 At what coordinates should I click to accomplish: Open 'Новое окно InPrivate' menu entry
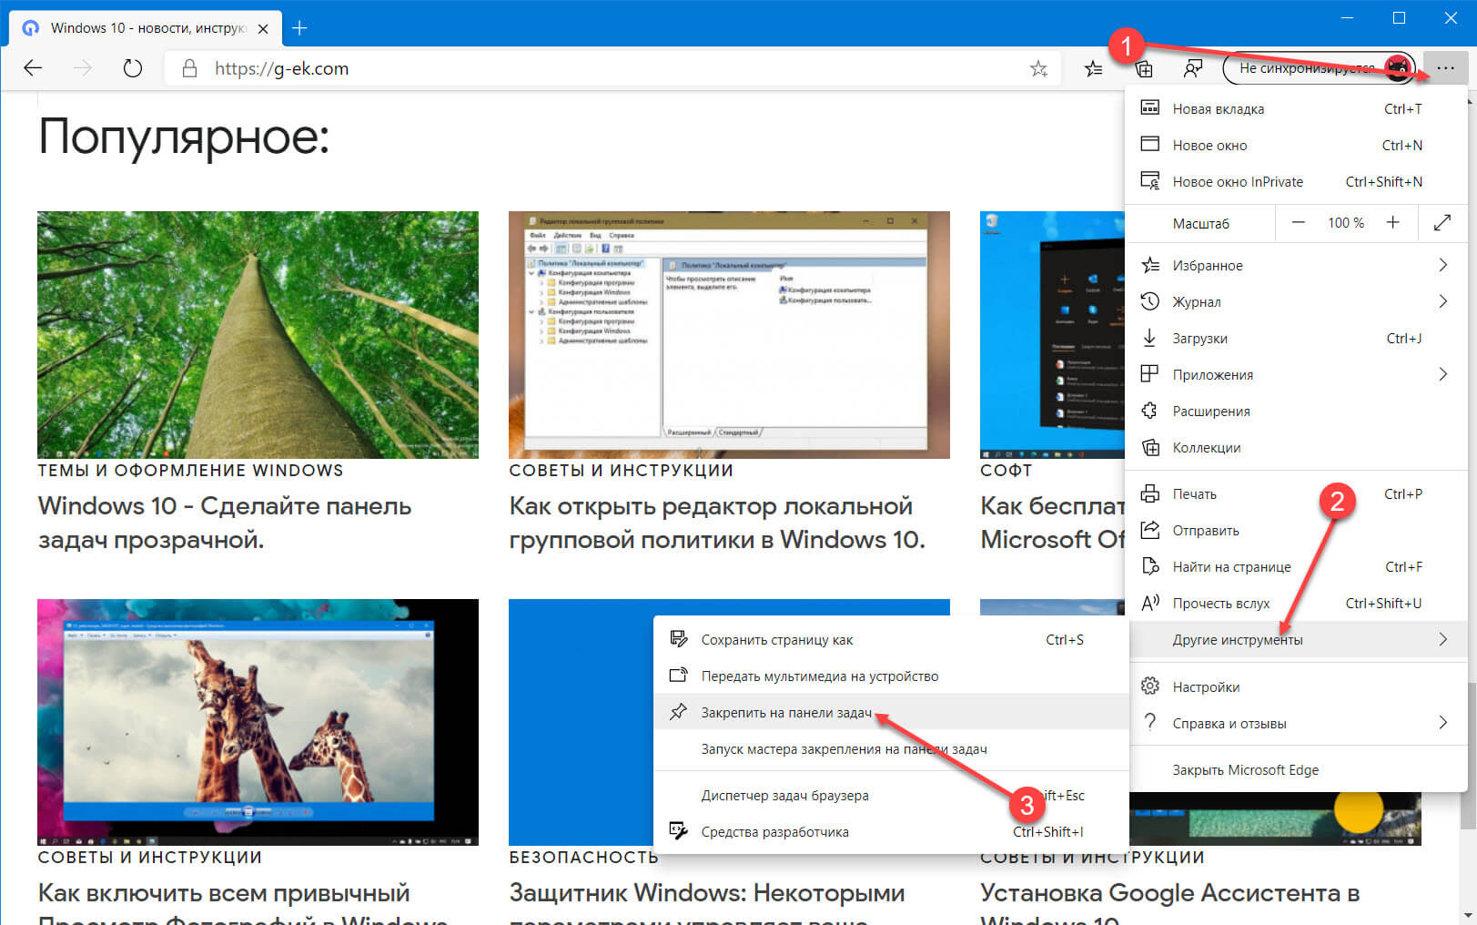click(1296, 181)
